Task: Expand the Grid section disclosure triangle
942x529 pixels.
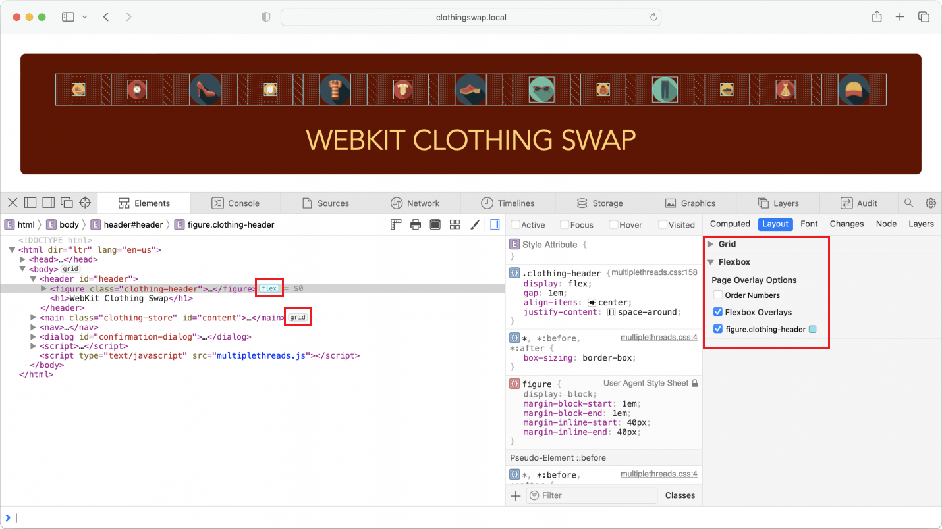Action: point(710,244)
